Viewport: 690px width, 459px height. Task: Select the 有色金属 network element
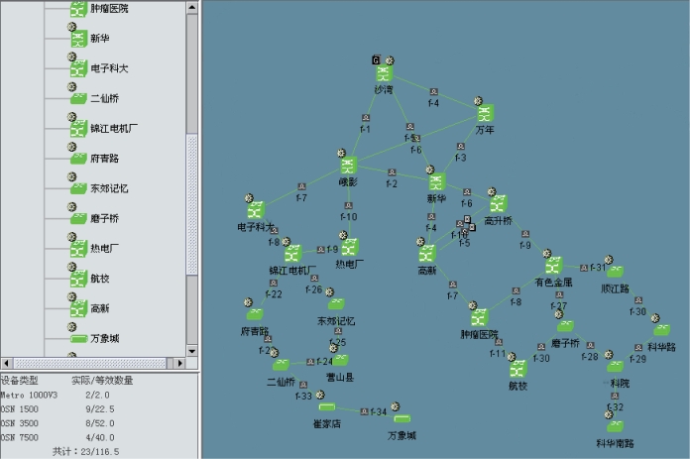click(553, 265)
